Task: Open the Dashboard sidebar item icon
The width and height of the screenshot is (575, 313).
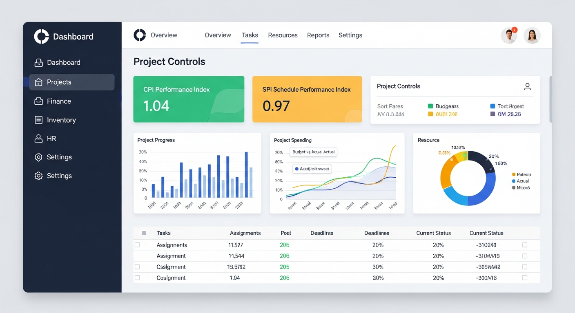Action: tap(38, 62)
